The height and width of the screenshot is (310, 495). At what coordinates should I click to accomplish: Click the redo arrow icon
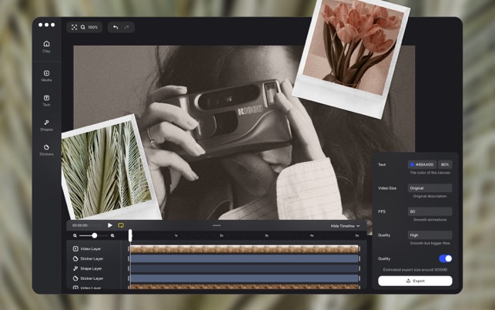(126, 27)
